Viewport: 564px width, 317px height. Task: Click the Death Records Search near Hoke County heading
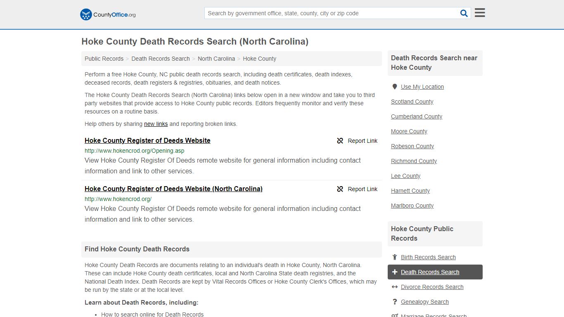(434, 63)
